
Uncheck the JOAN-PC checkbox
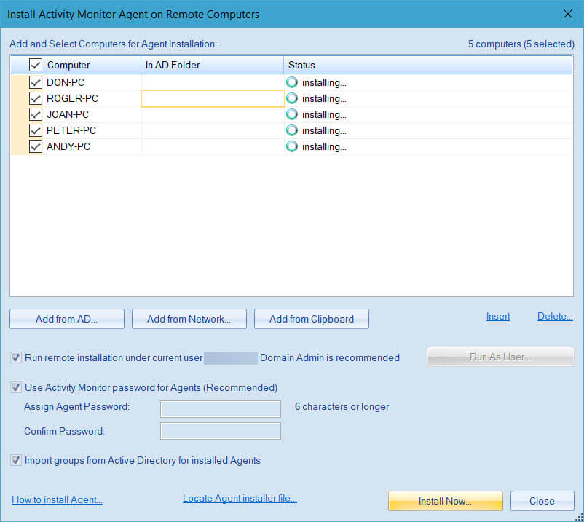point(36,114)
